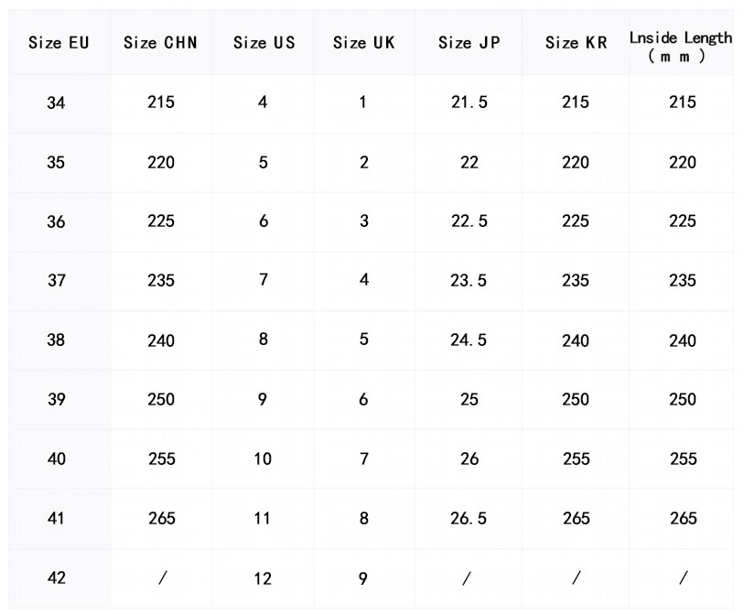
Task: Select EU size 36 cell
Action: [57, 222]
